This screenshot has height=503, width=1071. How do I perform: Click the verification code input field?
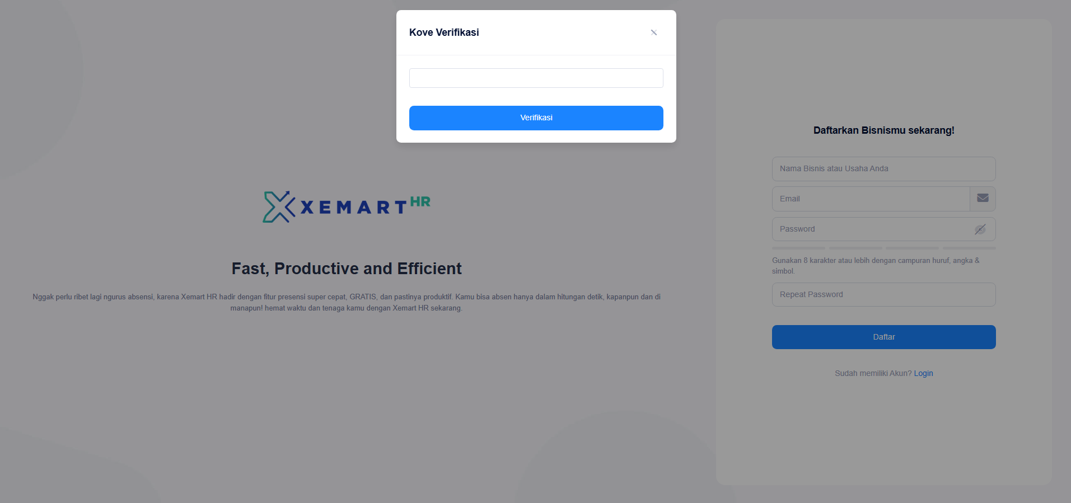click(x=536, y=78)
